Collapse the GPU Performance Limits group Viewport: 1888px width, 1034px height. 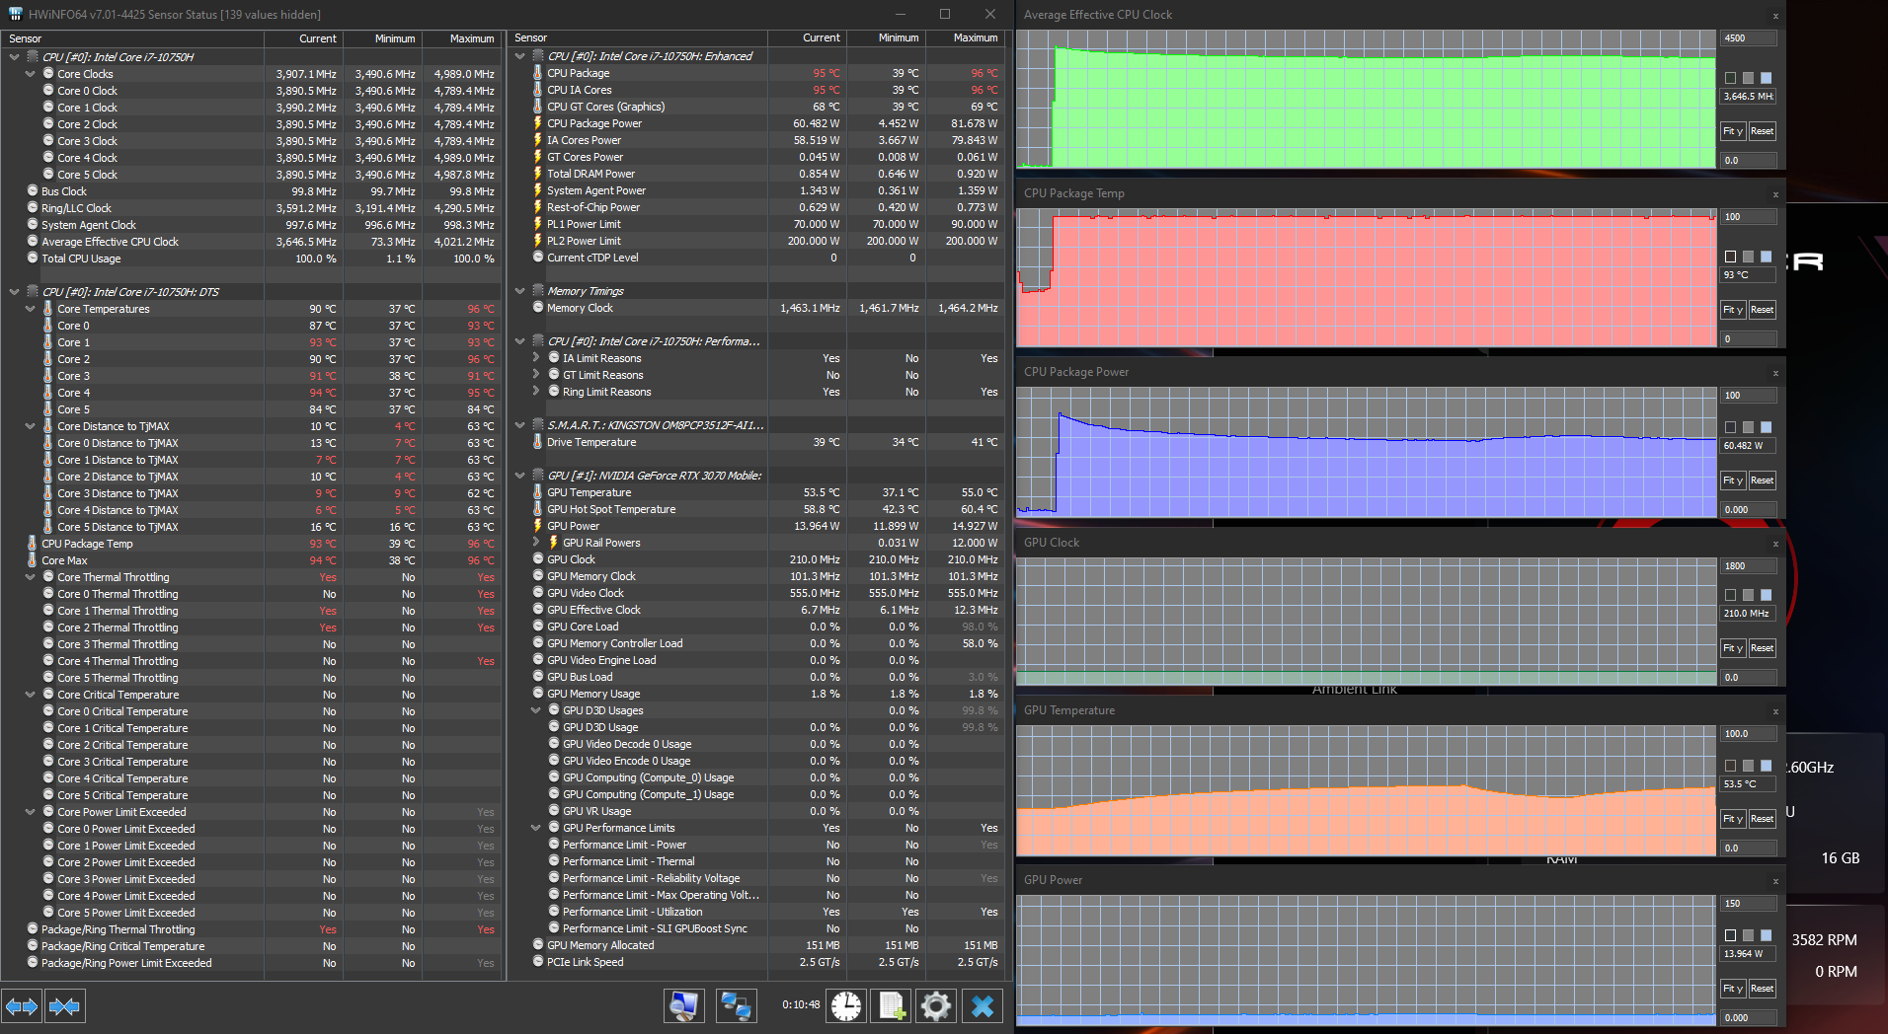pos(536,828)
